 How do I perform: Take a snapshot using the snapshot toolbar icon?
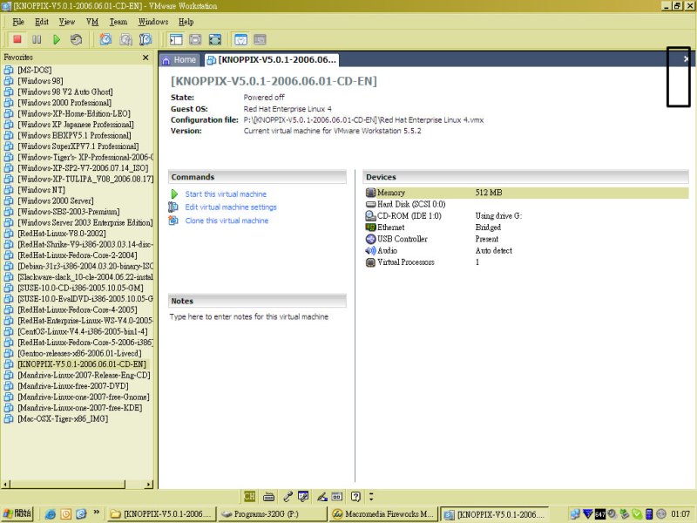coord(105,39)
